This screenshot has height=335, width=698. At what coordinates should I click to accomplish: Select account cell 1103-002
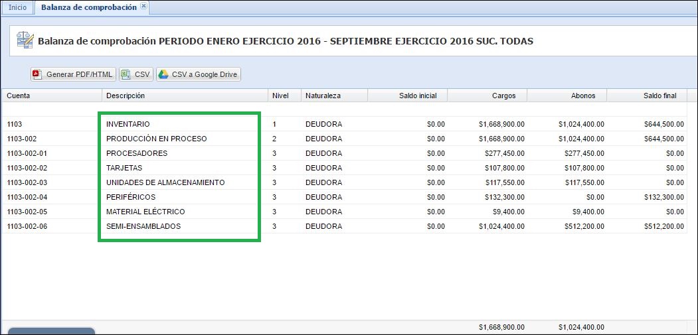pyautogui.click(x=21, y=139)
